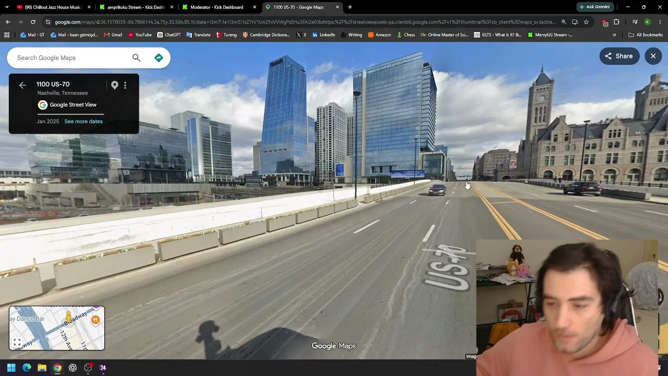Screen dimensions: 668x376
Task: Open the Chrome extensions puzzle icon
Action: [616, 22]
